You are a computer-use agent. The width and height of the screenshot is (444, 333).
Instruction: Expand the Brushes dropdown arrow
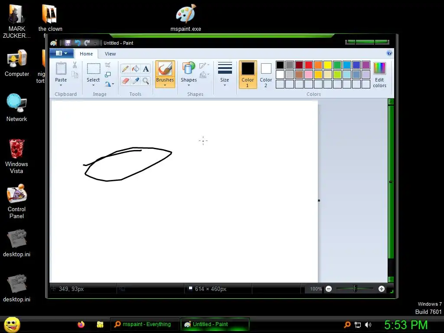tap(165, 85)
